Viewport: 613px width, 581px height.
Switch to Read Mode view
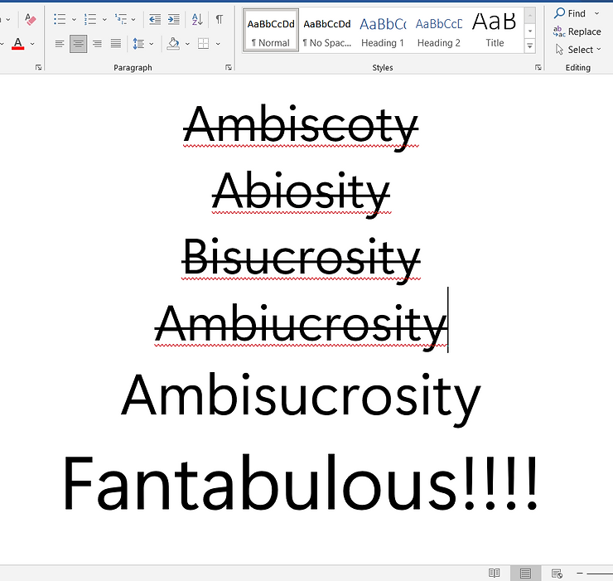495,574
